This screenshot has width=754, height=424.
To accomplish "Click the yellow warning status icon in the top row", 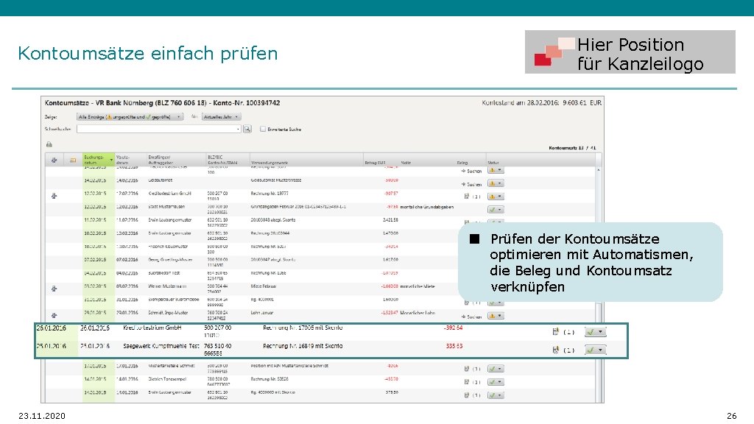I will click(x=493, y=169).
